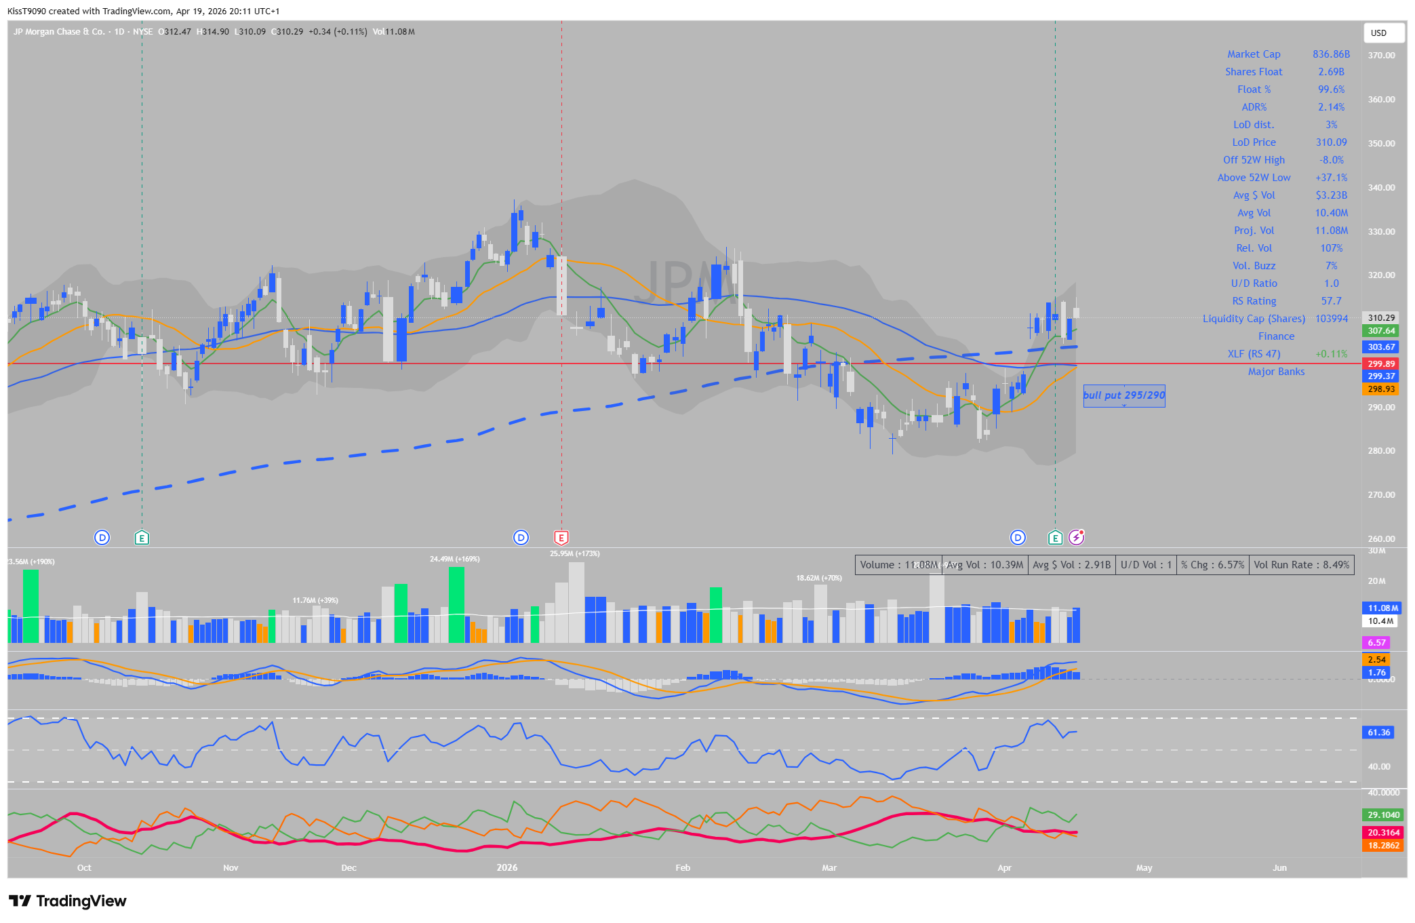The height and width of the screenshot is (923, 1415).
Task: Click the dividend D marker near January 2026
Action: (521, 538)
